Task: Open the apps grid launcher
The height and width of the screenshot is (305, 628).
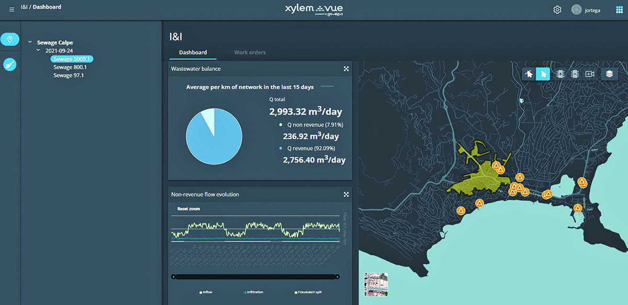Action: pos(619,10)
